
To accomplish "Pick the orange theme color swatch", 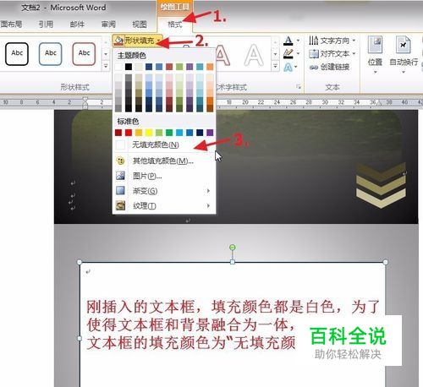I will pos(210,67).
